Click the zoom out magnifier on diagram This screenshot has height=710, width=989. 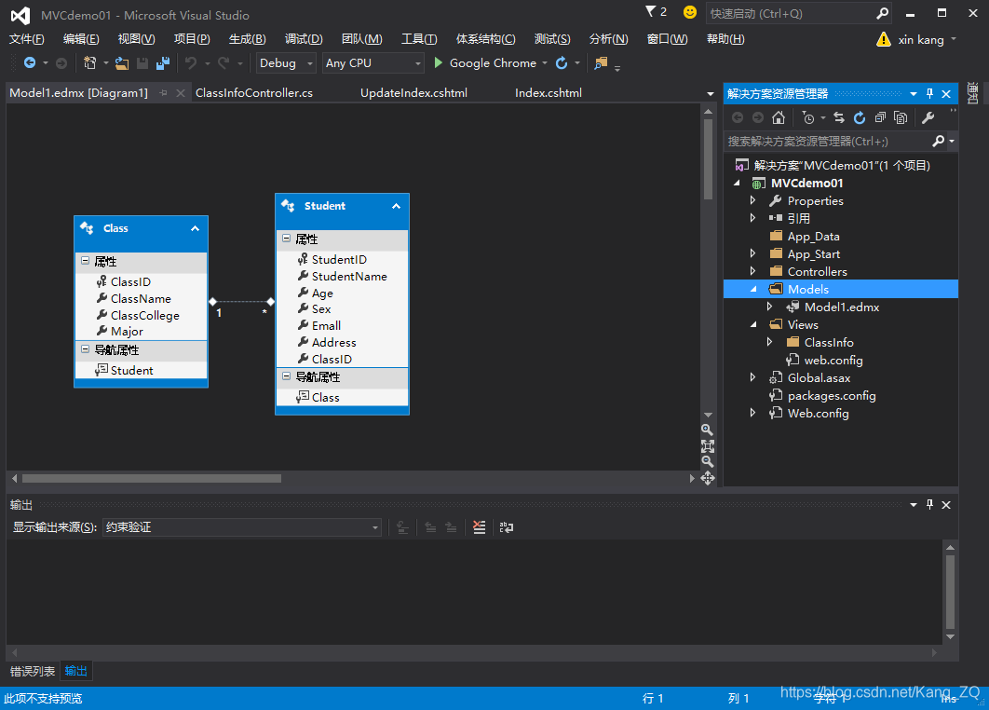coord(707,462)
